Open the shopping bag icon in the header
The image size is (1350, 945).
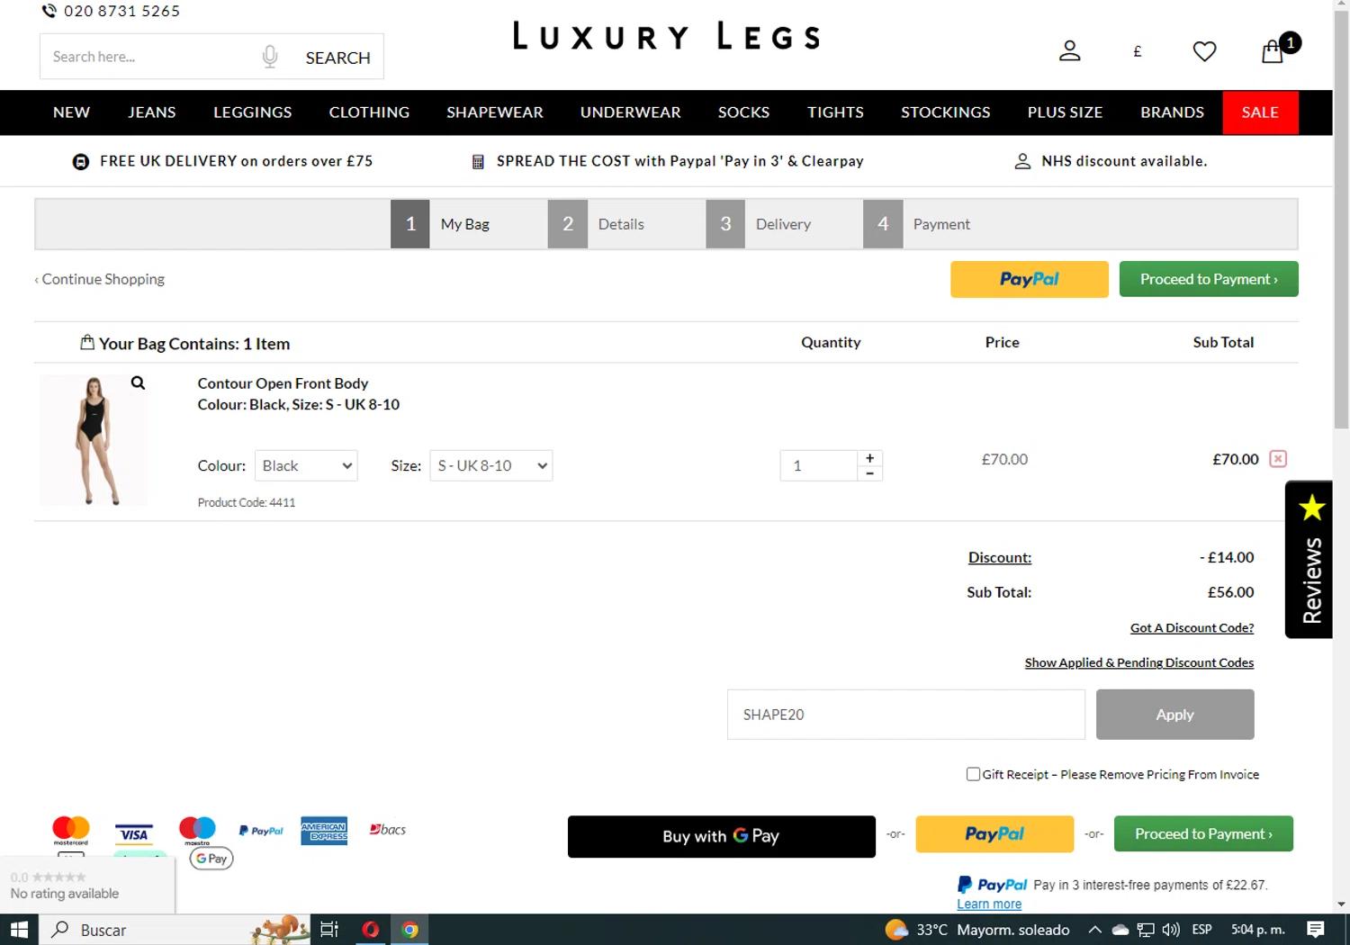coord(1272,51)
